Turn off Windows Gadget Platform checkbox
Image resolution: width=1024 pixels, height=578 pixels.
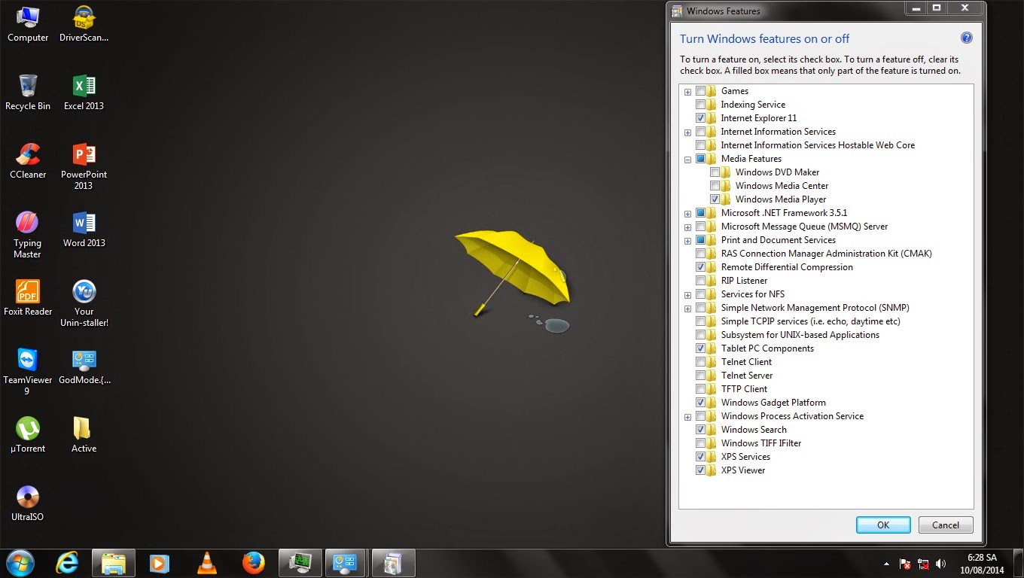coord(701,403)
